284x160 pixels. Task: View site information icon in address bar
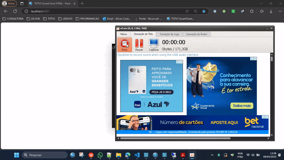[26, 11]
